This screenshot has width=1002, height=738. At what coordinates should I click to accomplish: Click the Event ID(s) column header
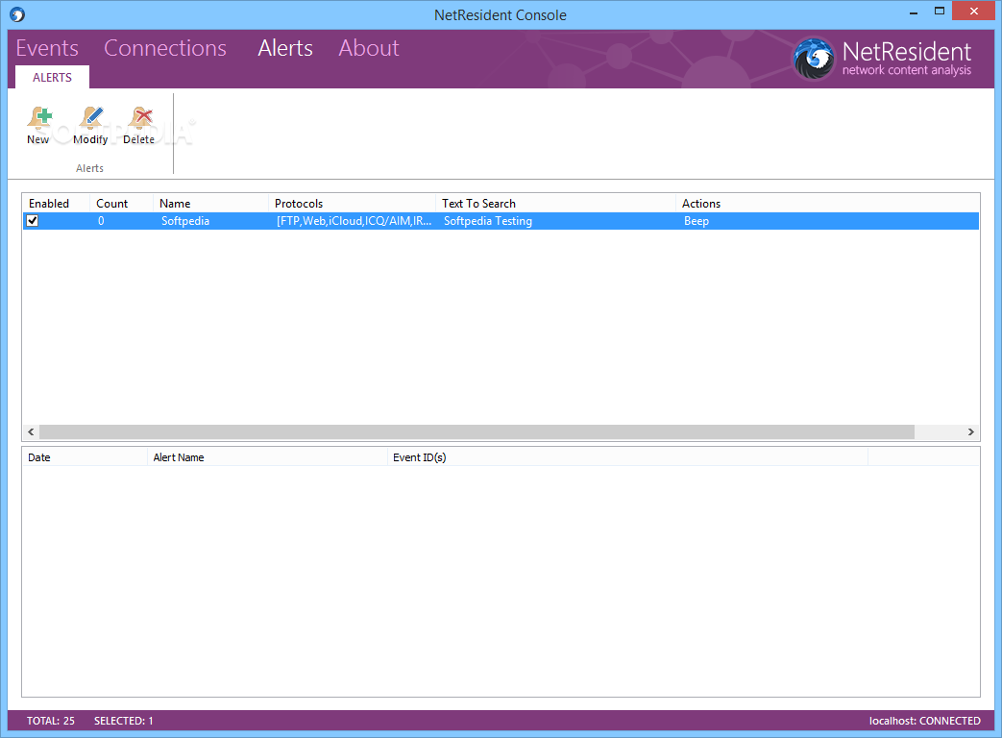pyautogui.click(x=627, y=457)
